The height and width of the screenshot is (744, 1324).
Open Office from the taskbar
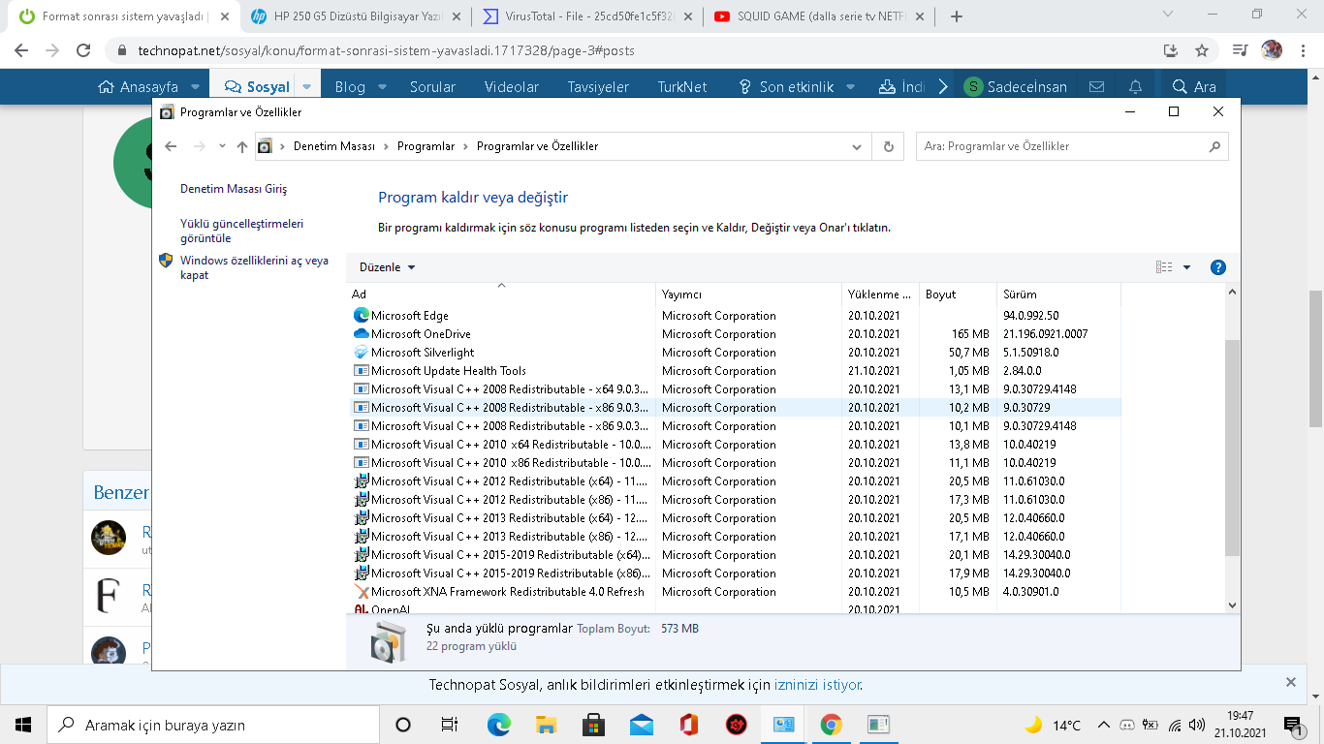coord(688,725)
